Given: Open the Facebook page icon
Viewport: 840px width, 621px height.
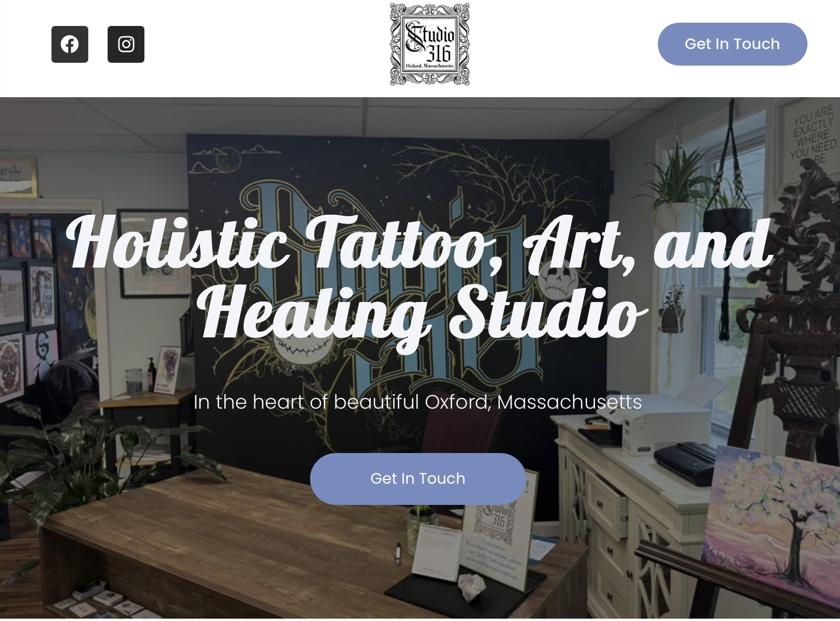Looking at the screenshot, I should click(70, 44).
